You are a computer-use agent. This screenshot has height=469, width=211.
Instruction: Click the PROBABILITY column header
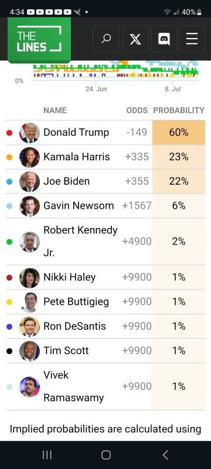179,110
